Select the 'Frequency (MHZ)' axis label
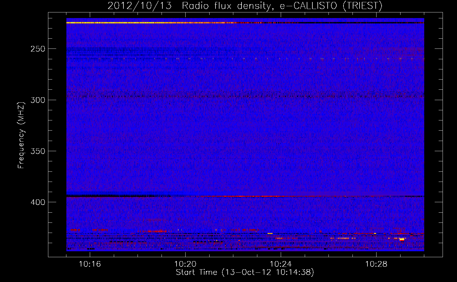This screenshot has width=457, height=282. (21, 135)
